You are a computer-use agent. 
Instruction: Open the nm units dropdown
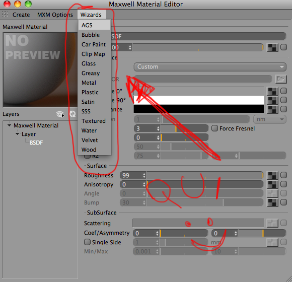[270, 119]
